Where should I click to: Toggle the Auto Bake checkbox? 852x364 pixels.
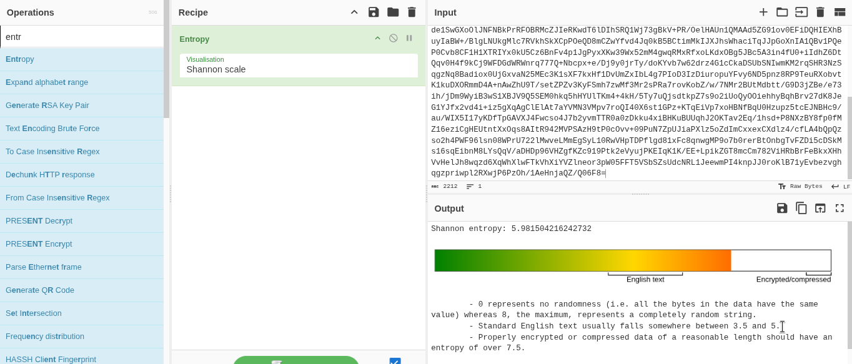tap(395, 361)
